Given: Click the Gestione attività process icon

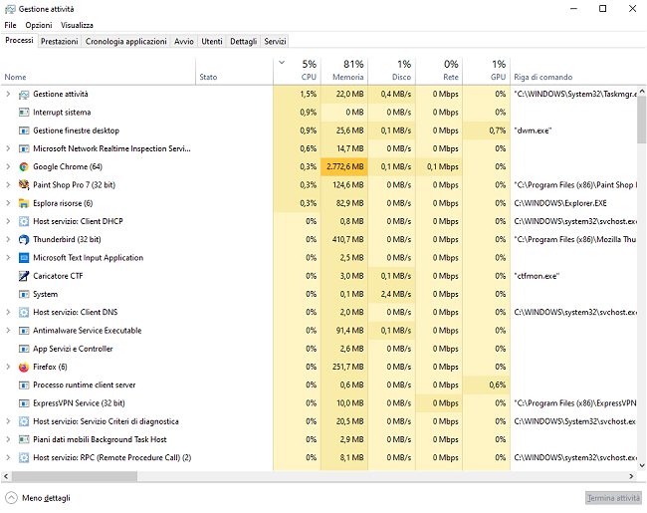Looking at the screenshot, I should (x=24, y=95).
